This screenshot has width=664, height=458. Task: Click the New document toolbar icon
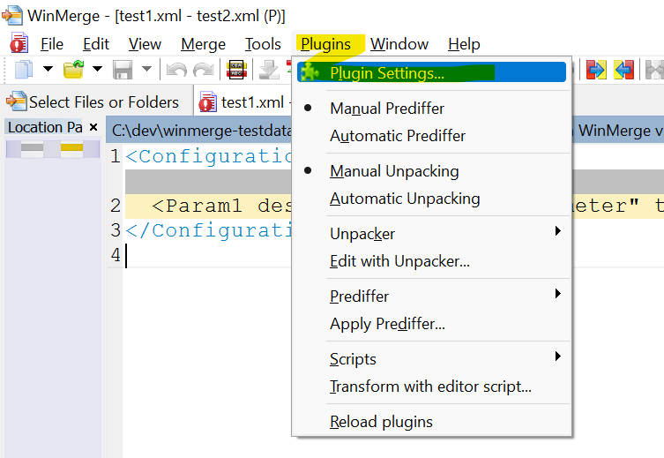(24, 70)
